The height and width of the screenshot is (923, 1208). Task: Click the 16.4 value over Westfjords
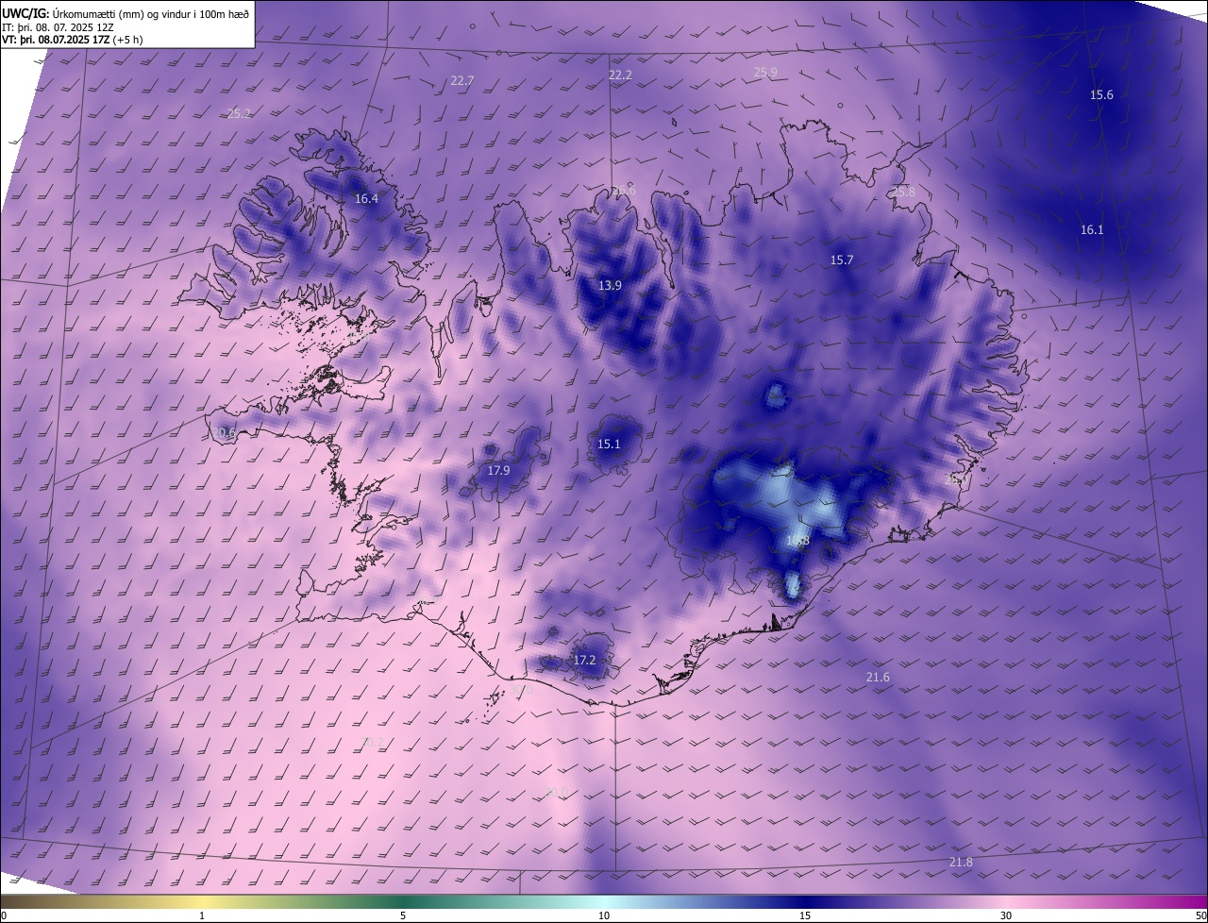point(366,199)
